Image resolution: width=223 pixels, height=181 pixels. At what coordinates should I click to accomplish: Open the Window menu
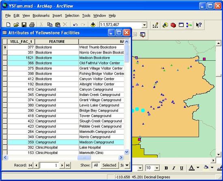pos(100,15)
